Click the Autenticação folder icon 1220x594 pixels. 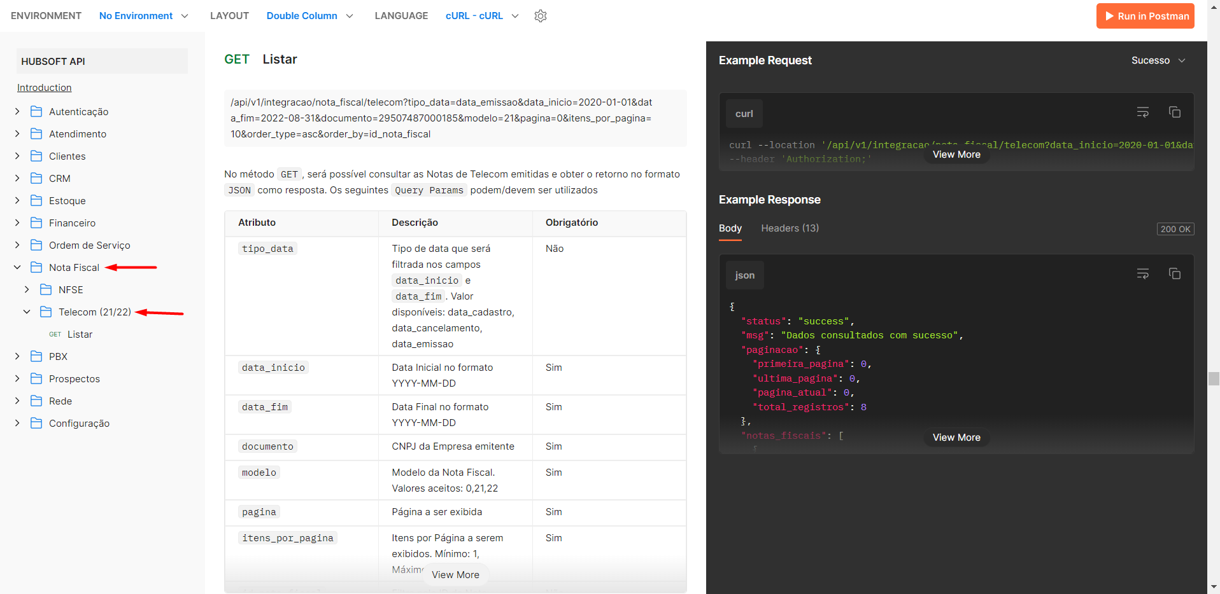coord(36,111)
